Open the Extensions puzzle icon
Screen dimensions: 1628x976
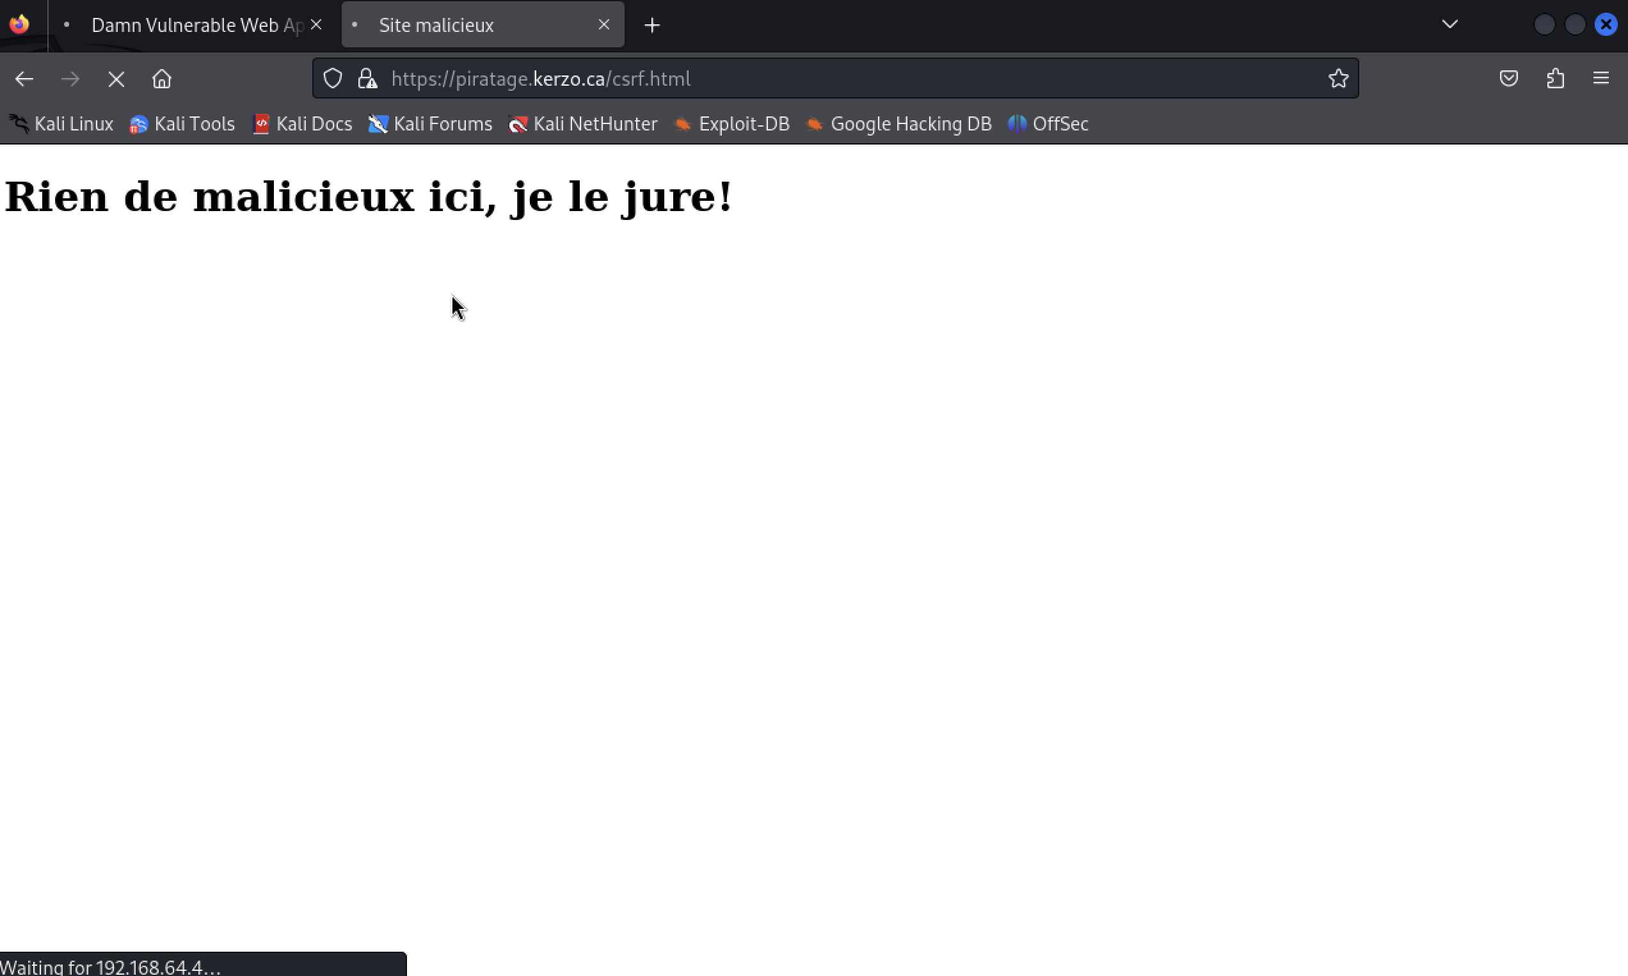click(1555, 78)
